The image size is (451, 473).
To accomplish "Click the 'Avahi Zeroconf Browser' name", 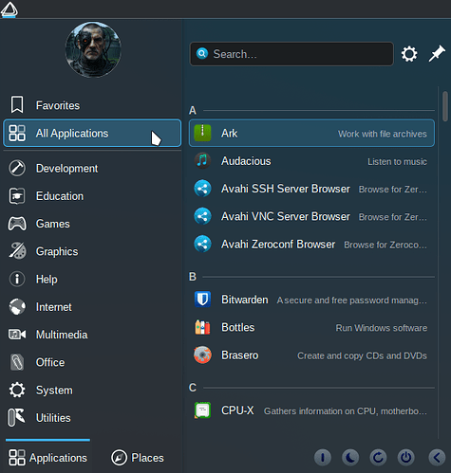I will click(278, 245).
